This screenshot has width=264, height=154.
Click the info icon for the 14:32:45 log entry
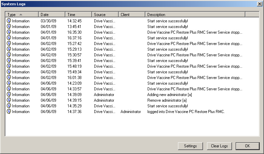pyautogui.click(x=9, y=21)
